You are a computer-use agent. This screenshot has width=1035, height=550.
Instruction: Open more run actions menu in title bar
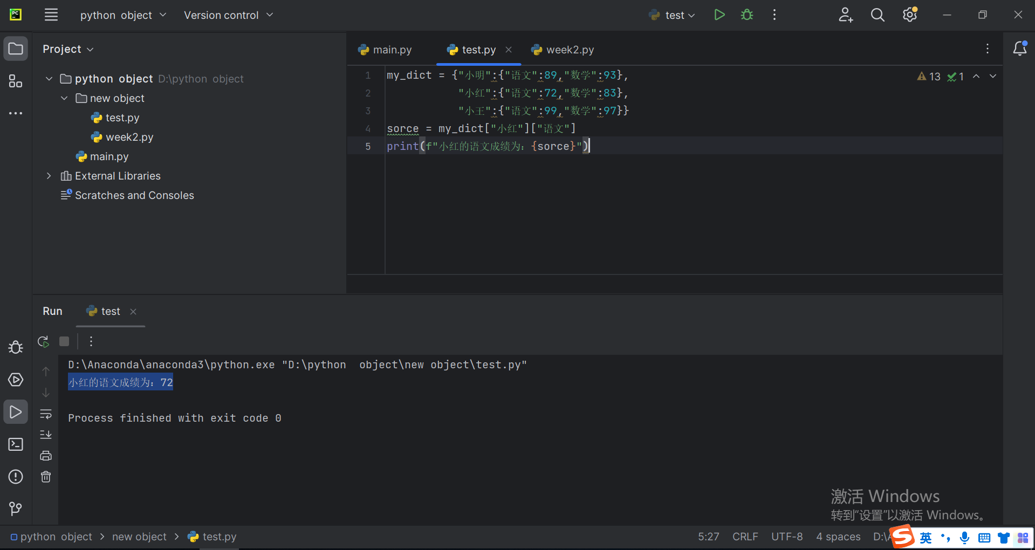click(x=774, y=15)
